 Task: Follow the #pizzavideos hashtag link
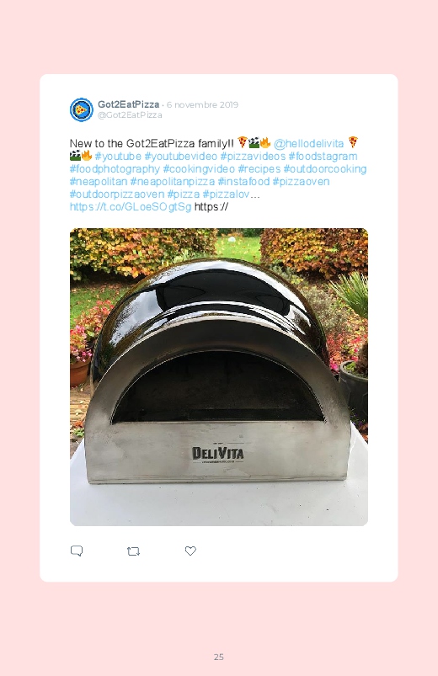click(253, 156)
